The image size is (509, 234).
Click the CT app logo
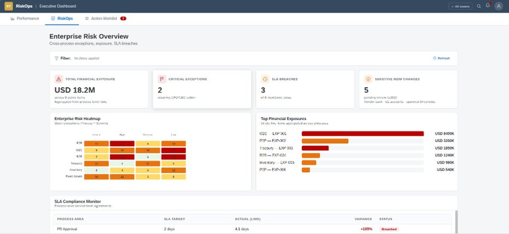(x=8, y=6)
